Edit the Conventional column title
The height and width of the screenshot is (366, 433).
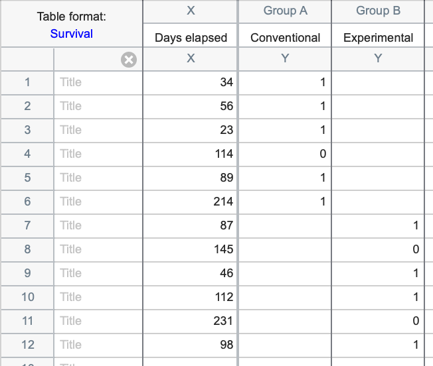tap(285, 38)
